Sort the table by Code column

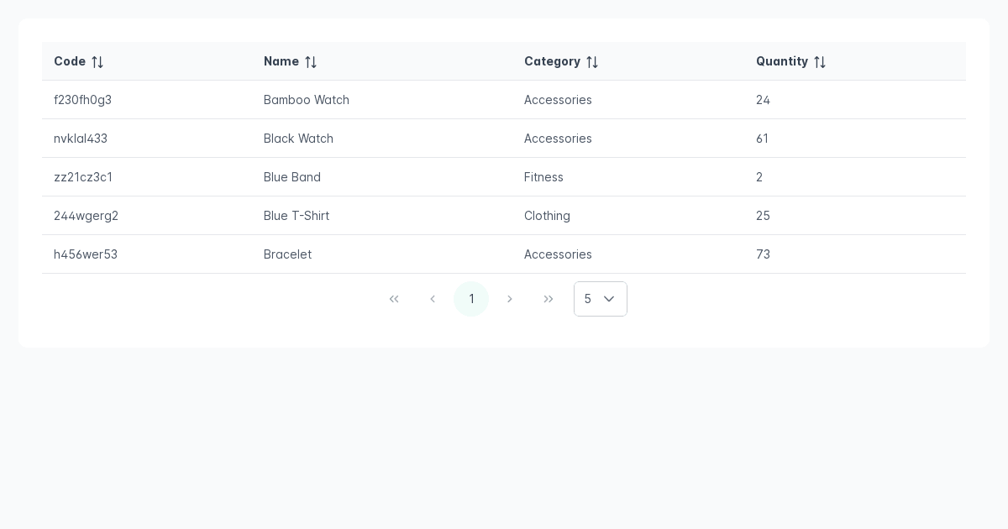pyautogui.click(x=79, y=61)
